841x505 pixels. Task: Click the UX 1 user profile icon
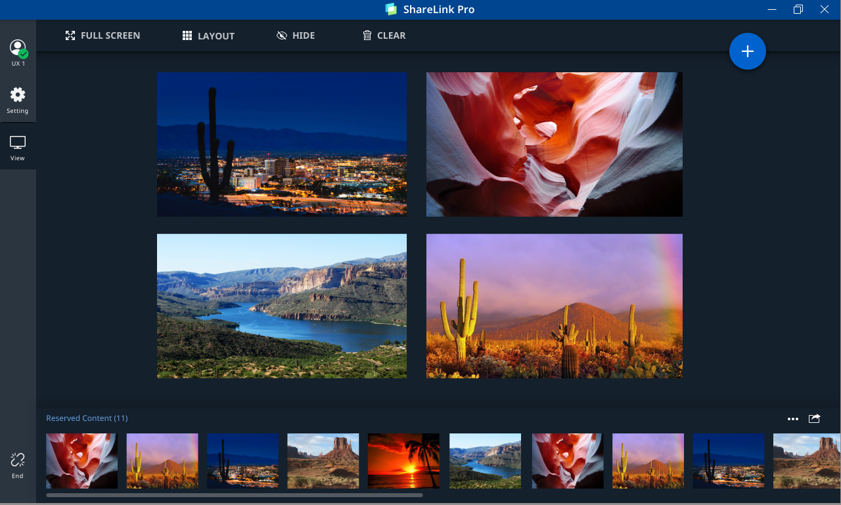pyautogui.click(x=18, y=49)
